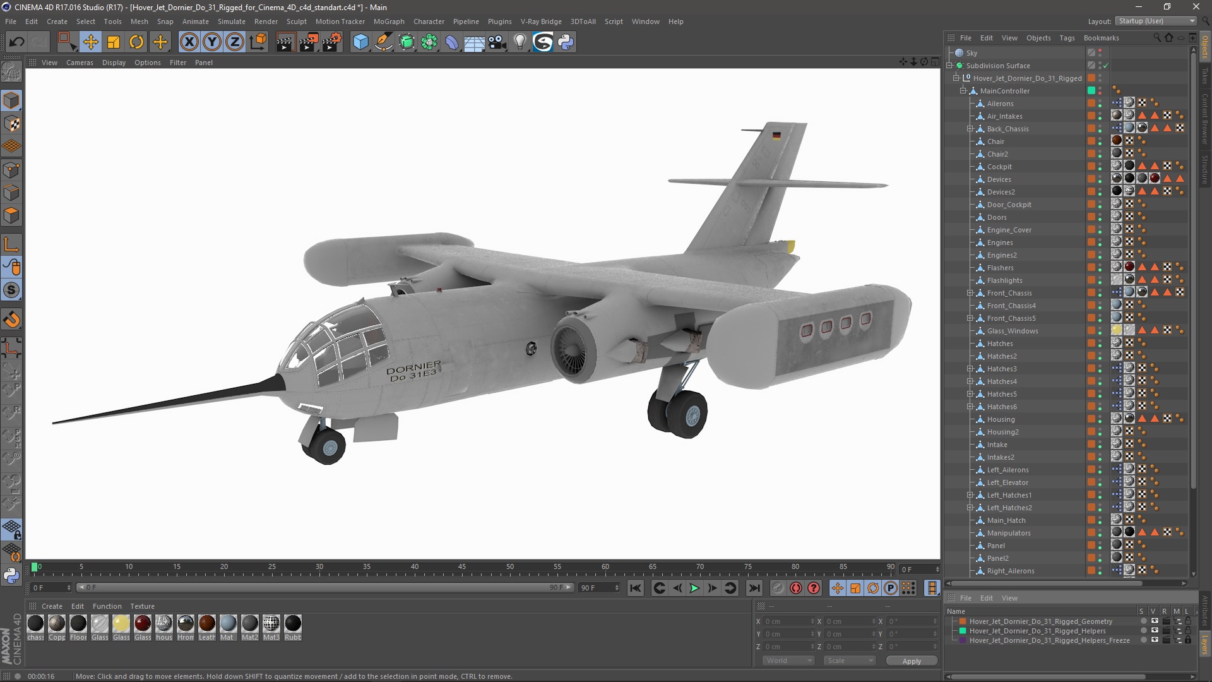Click Record Active Objects button
The width and height of the screenshot is (1212, 682).
click(778, 588)
